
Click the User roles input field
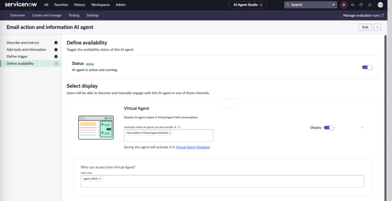(222, 182)
